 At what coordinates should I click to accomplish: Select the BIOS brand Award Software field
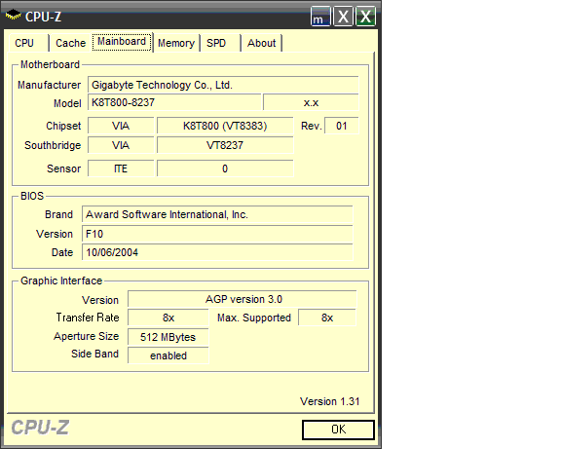[217, 214]
